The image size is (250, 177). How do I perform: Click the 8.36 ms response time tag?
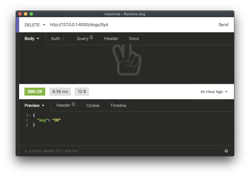(x=60, y=92)
